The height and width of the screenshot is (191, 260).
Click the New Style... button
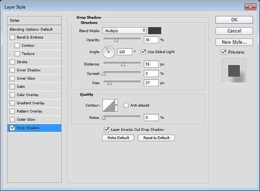(234, 42)
